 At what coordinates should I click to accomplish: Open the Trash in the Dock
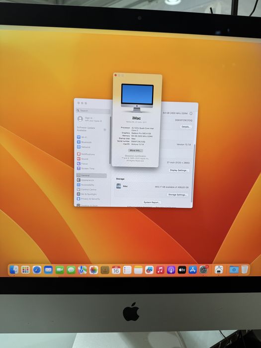[x=245, y=269]
